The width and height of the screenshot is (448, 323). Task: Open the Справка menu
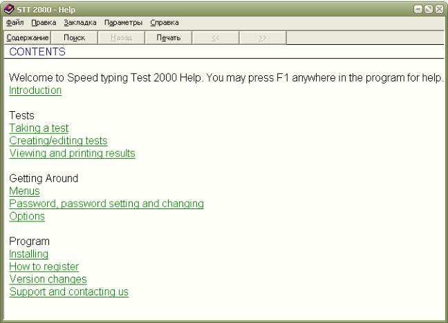(164, 23)
